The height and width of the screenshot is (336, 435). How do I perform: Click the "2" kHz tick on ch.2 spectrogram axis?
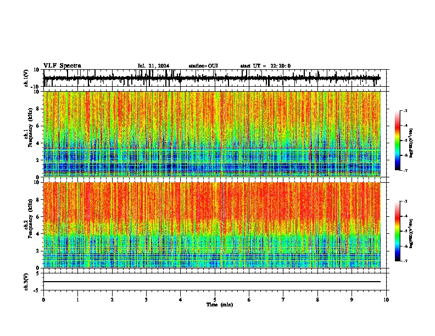(x=38, y=251)
